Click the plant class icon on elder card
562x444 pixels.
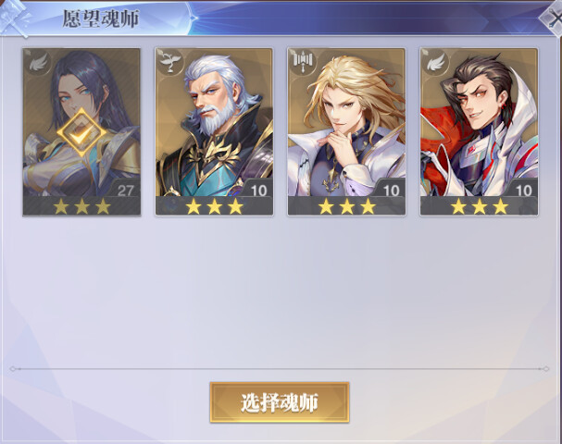click(170, 63)
